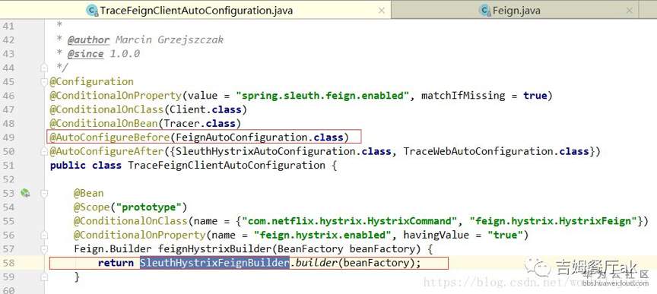
Task: Close the TraceFeignClientAutoConfiguration.java tab
Action: coord(381,11)
